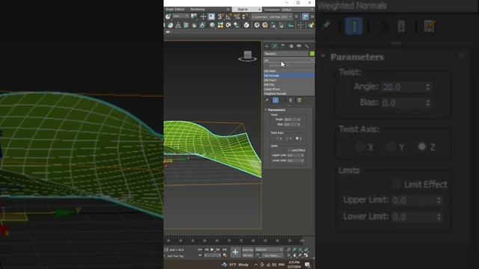Select the Z twist axis radio button

click(x=297, y=138)
